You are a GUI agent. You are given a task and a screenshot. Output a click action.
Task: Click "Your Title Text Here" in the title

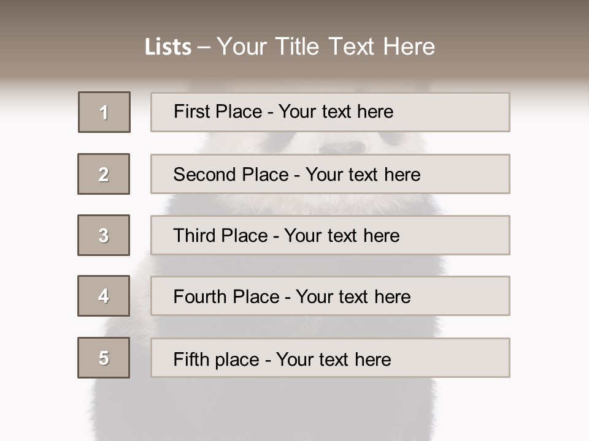click(x=326, y=47)
